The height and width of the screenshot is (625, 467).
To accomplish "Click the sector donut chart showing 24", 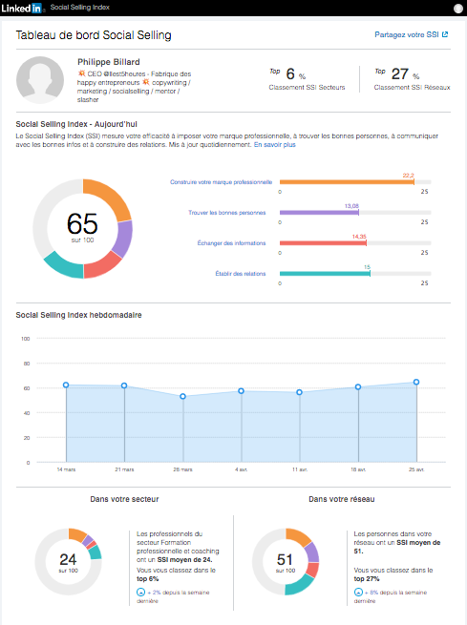I will pos(68,562).
